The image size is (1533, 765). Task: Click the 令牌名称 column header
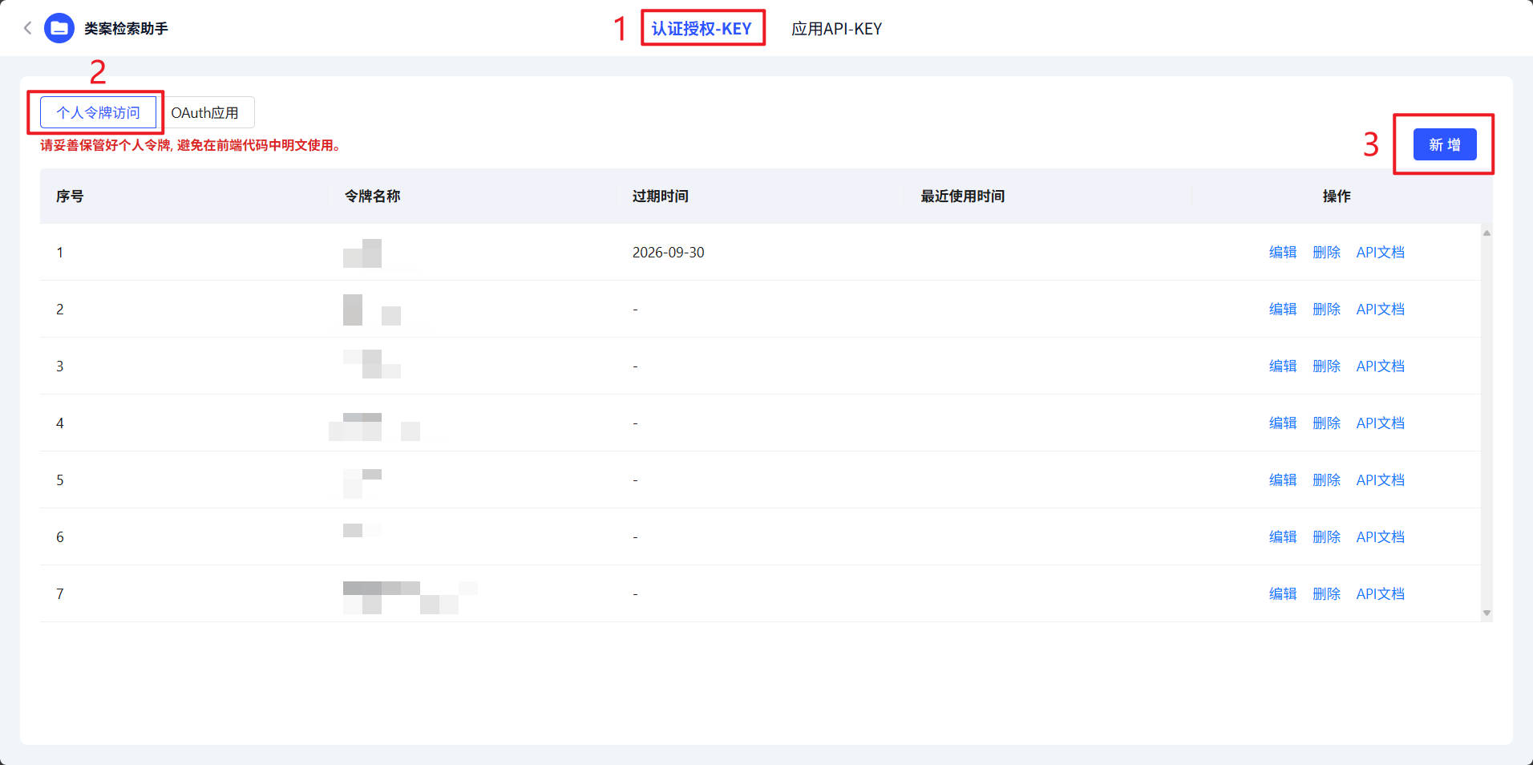[373, 196]
